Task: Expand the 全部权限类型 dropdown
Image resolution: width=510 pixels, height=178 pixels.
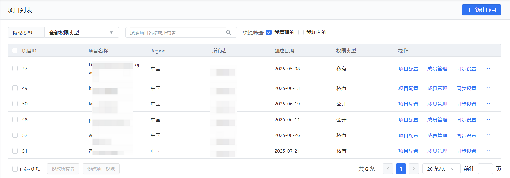Action: pyautogui.click(x=82, y=33)
